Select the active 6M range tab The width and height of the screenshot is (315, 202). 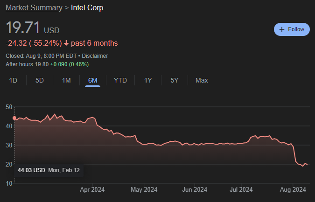coord(92,80)
